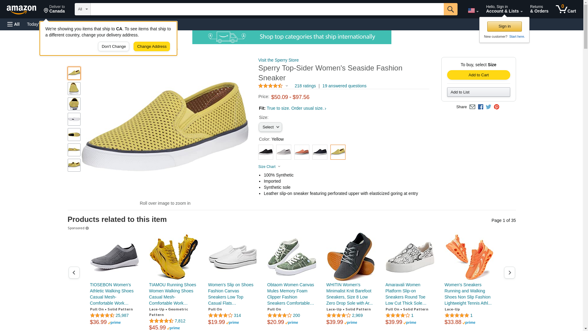Open the 218 ratings link

pyautogui.click(x=305, y=86)
